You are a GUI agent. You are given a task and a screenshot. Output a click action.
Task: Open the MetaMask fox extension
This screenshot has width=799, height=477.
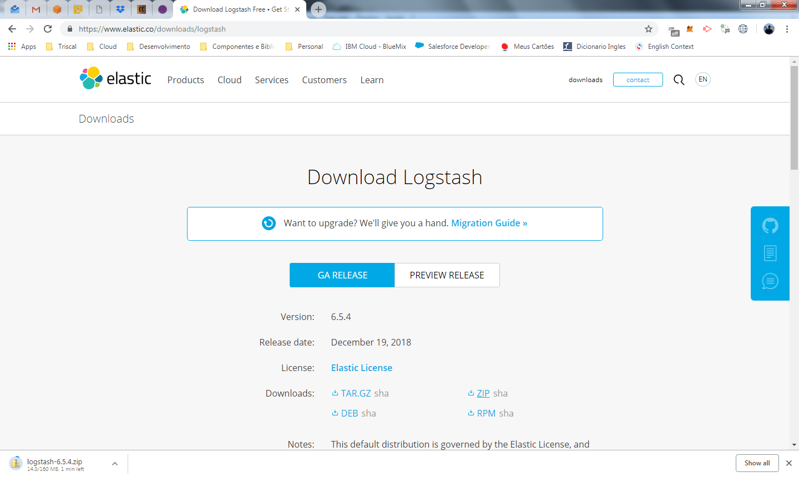pos(690,29)
